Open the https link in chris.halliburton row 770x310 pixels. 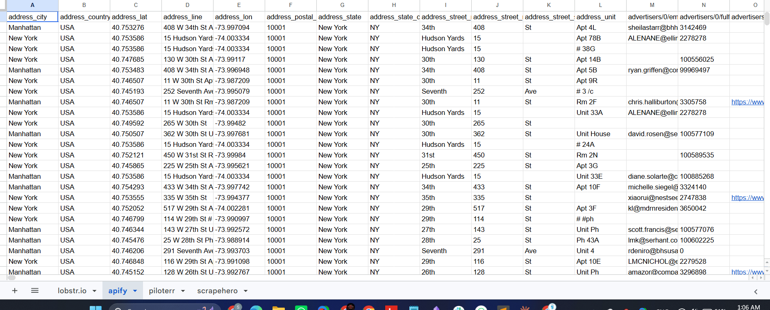[x=747, y=102]
